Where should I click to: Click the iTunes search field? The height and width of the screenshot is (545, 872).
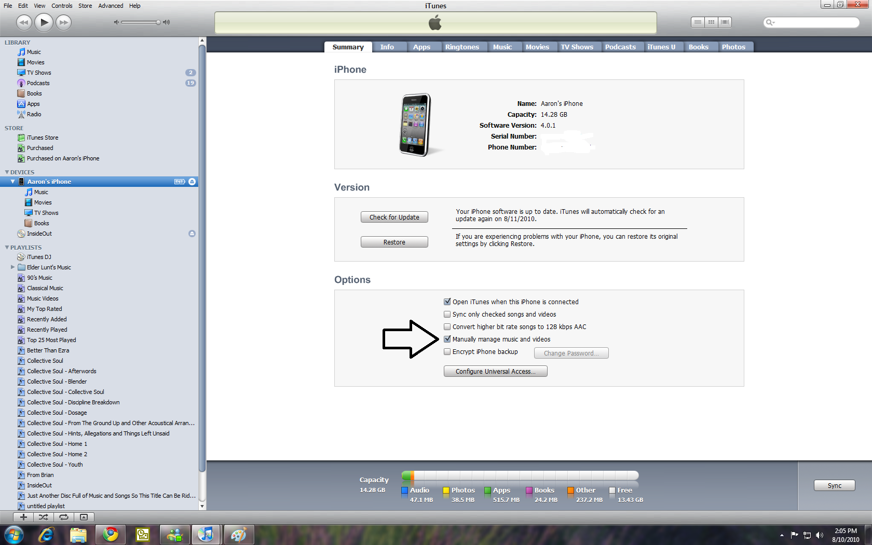click(x=811, y=22)
